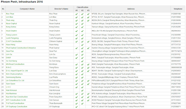Image resolution: width=186 pixels, height=109 pixels.
Task: Click Hai Manimex's #3 classification checkmark
Action: pos(88,94)
